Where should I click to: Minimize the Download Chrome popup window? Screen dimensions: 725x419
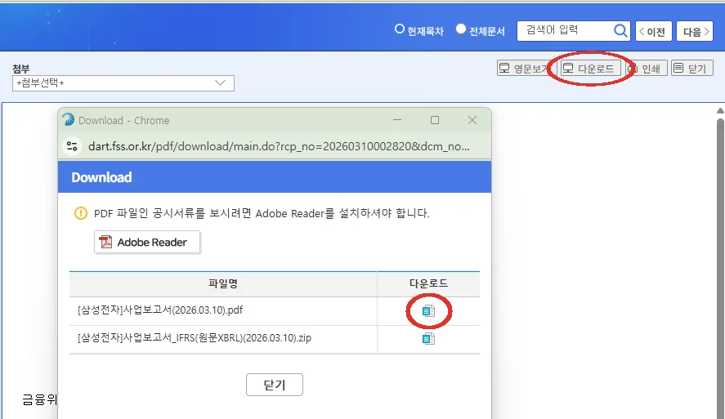click(x=397, y=120)
